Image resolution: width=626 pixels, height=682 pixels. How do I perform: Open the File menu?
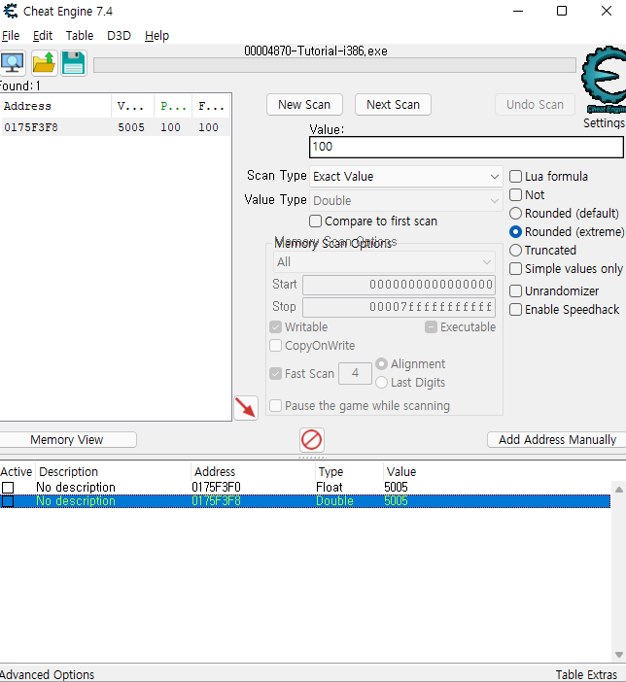tap(11, 36)
